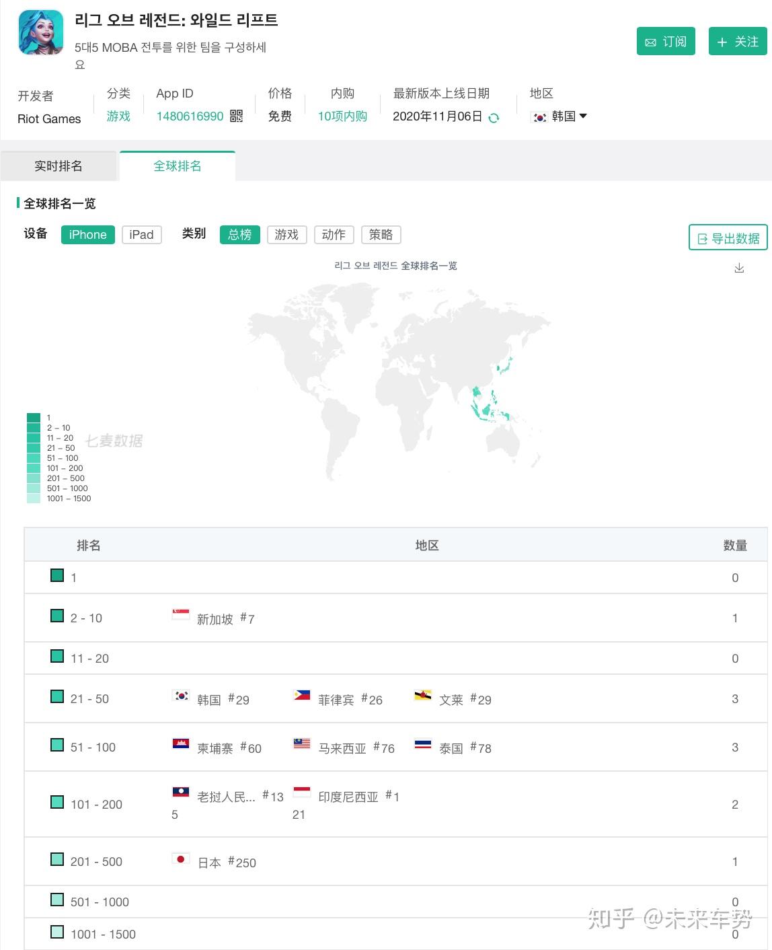
Task: Click the 导出数据 export button
Action: click(728, 238)
